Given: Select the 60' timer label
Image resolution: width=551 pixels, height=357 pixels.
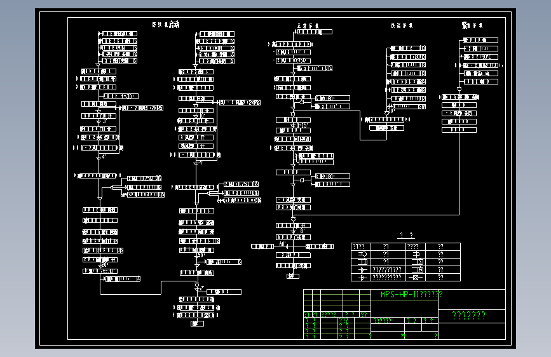Looking at the screenshot, I should coord(282,243).
